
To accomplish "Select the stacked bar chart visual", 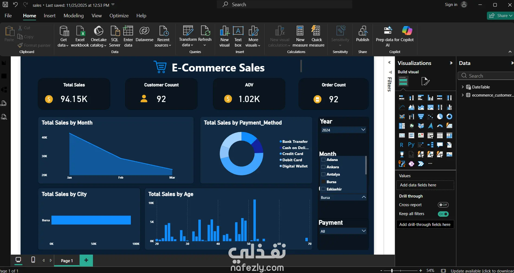I will 402,98.
